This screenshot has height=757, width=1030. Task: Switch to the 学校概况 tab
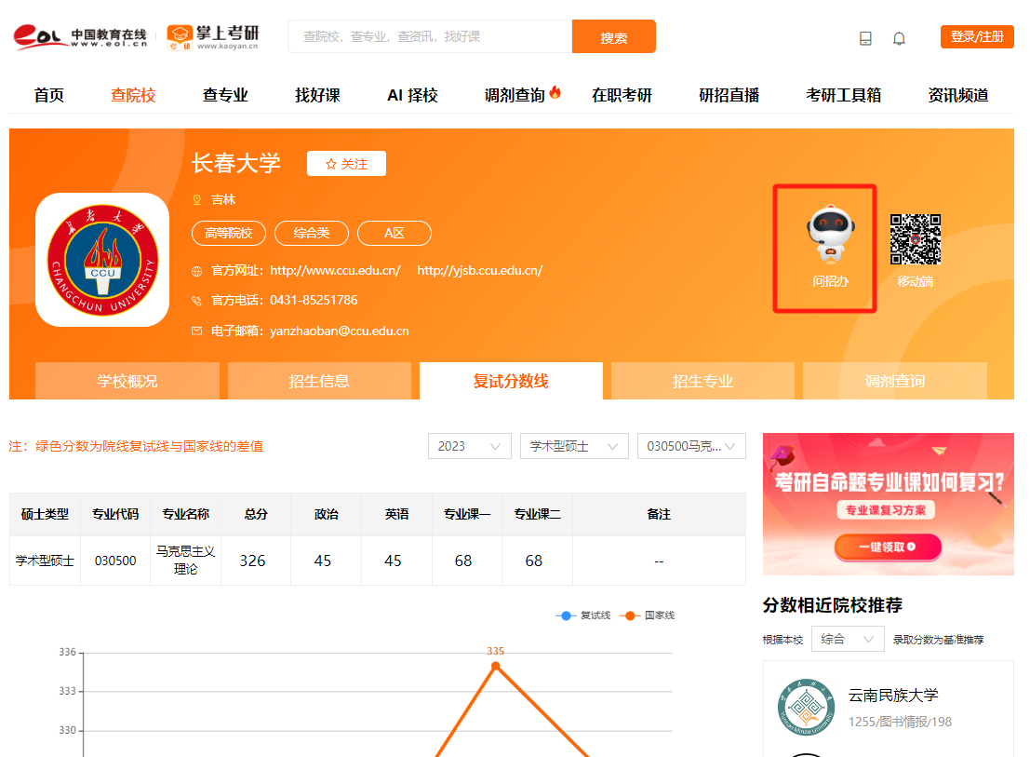(x=127, y=381)
